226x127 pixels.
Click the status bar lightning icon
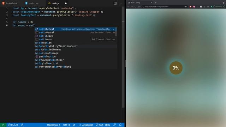click(x=22, y=125)
